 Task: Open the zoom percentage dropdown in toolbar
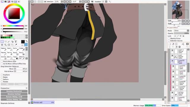point(62,1)
